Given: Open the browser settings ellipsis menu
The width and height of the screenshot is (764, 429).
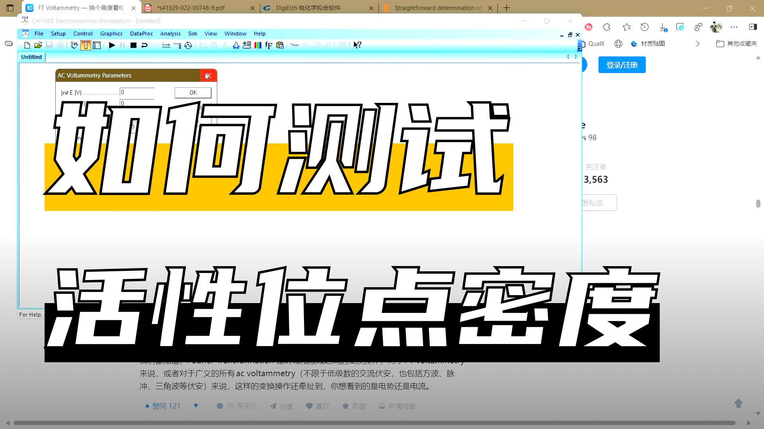Looking at the screenshot, I should [x=734, y=27].
